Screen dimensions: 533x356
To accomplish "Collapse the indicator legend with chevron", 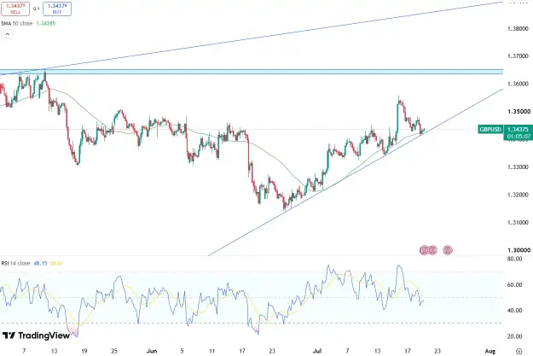I will [7, 34].
